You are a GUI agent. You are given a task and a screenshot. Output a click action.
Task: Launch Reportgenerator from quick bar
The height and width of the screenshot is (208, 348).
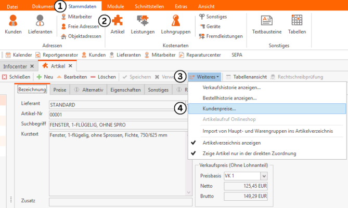[57, 54]
